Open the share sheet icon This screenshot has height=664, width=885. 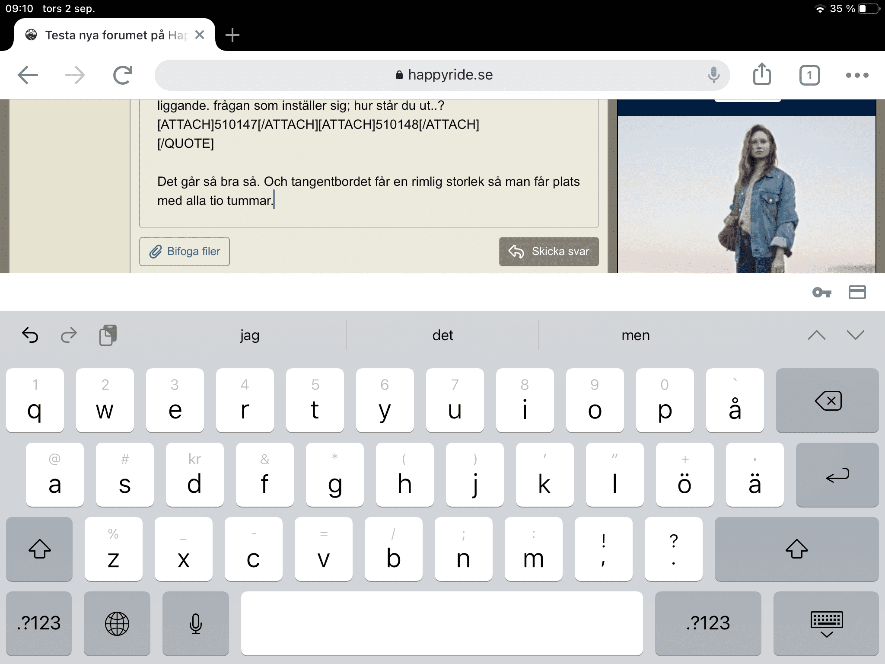click(x=762, y=74)
